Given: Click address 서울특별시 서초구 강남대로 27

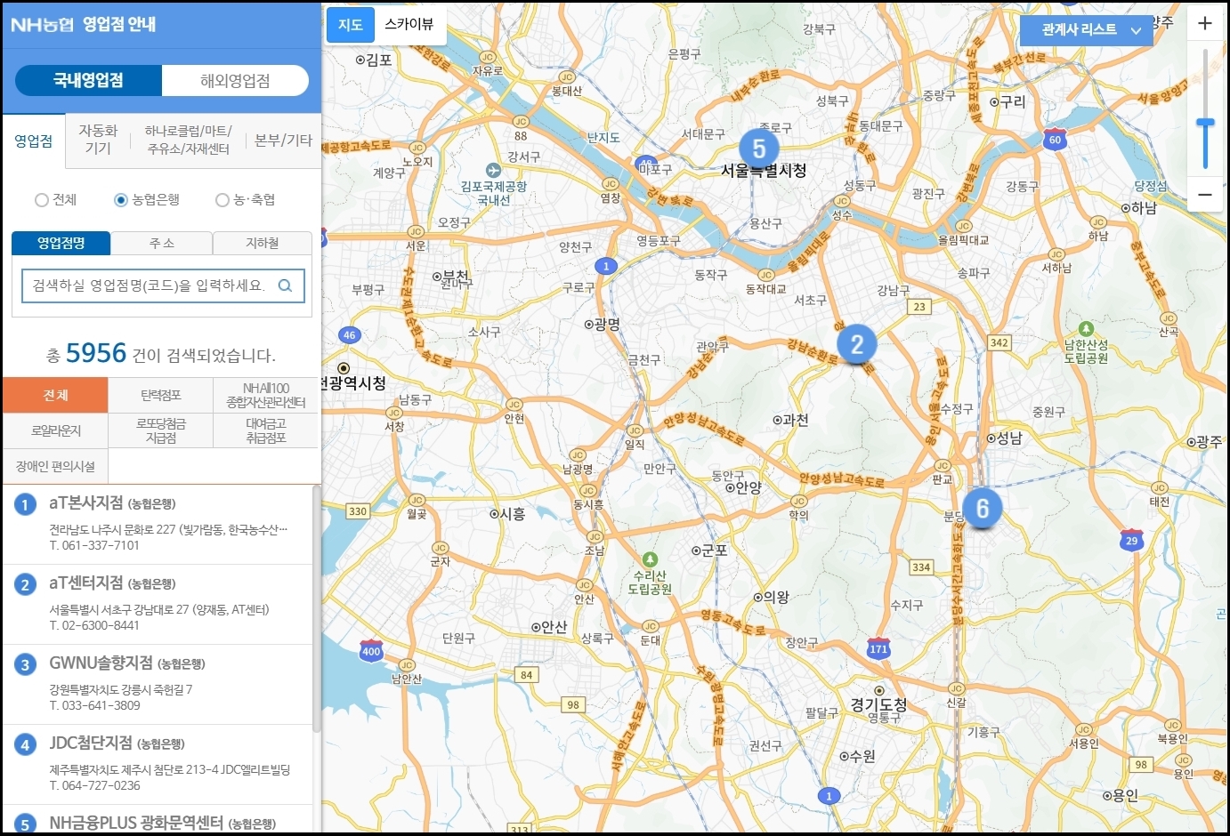Looking at the screenshot, I should [158, 609].
